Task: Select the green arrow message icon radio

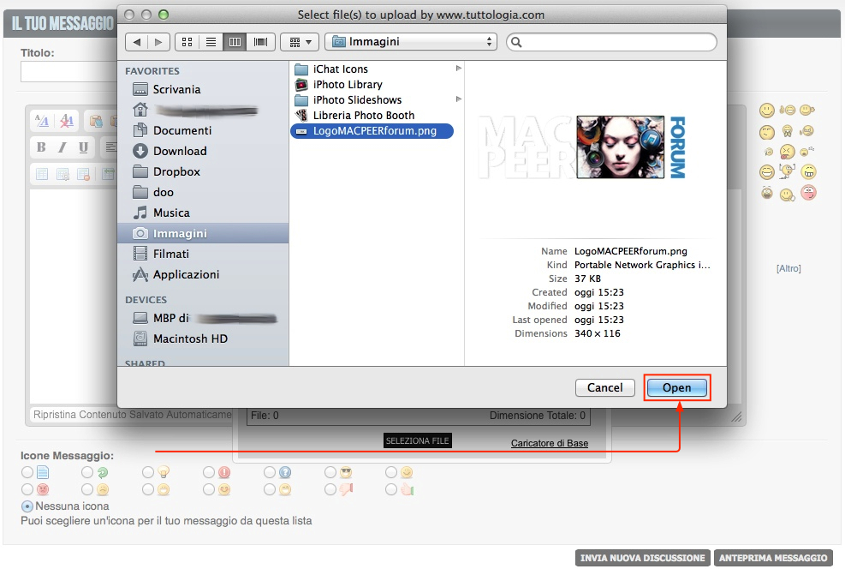Action: click(87, 472)
